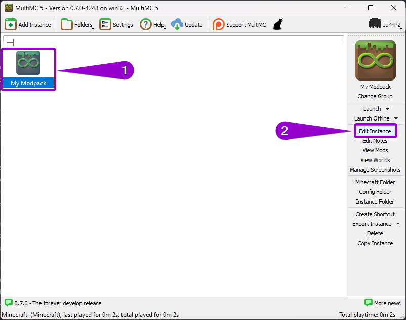
Task: Click Delete to remove the instance
Action: pyautogui.click(x=375, y=233)
